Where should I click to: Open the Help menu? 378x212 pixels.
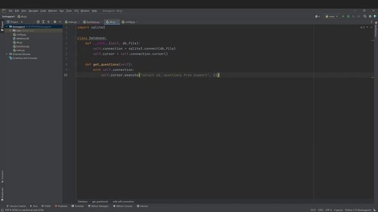coord(94,11)
